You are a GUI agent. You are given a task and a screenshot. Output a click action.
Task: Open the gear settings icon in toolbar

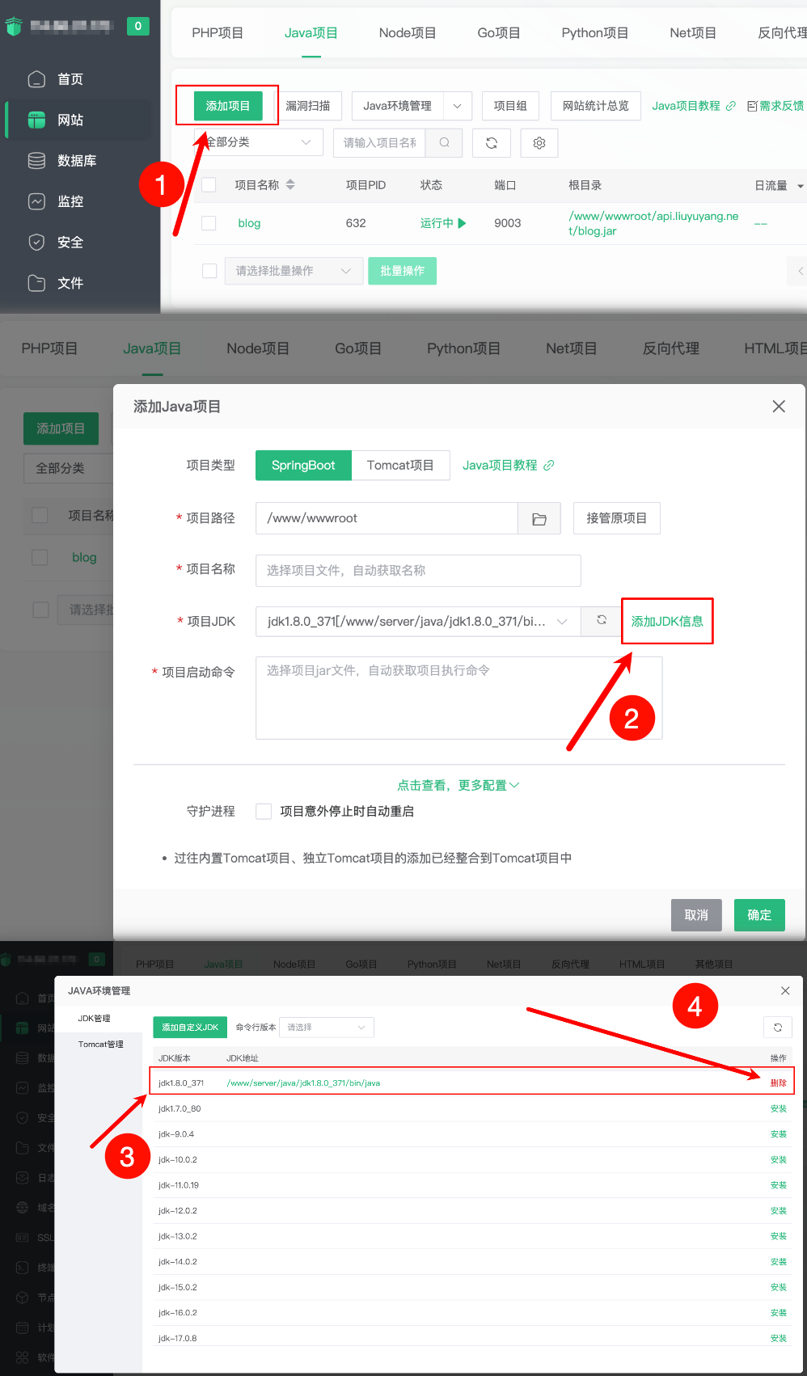(539, 142)
